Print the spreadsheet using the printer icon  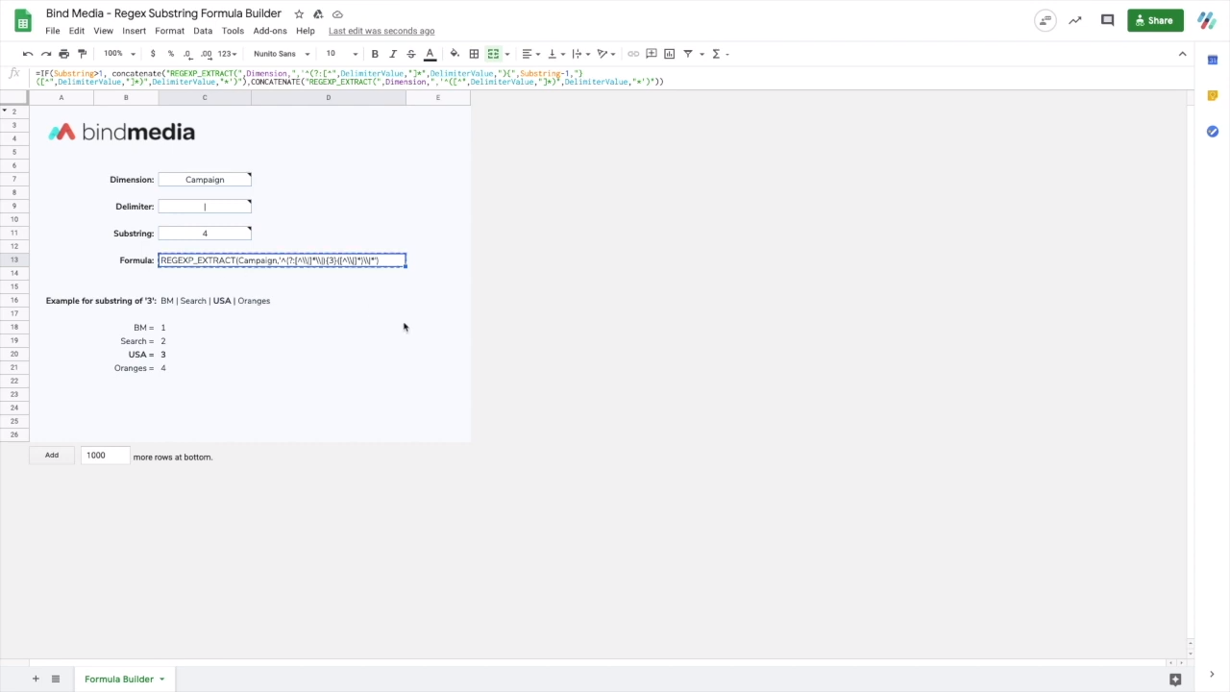point(63,54)
